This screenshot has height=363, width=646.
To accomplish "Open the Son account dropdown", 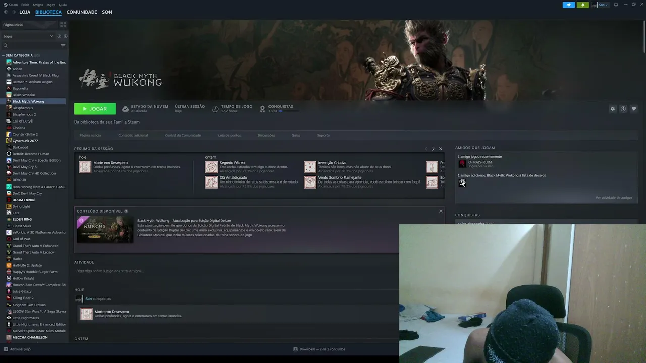I will click(x=603, y=5).
